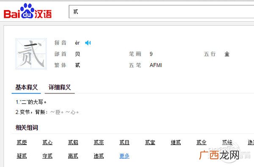Open the related word 贰臣
The width and height of the screenshot is (254, 167).
22,143
